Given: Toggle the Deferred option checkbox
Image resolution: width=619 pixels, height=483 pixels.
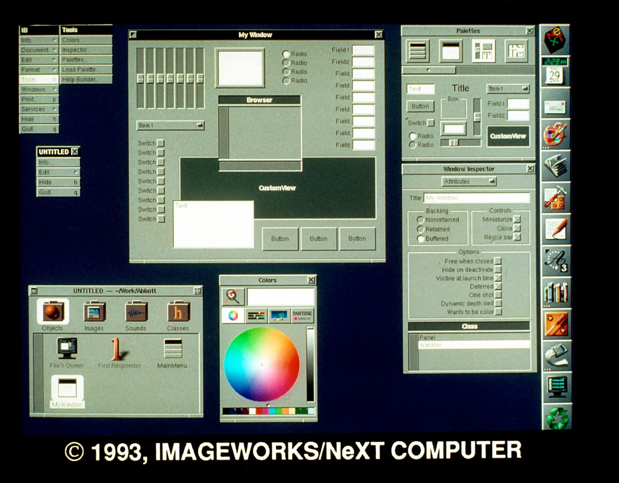Looking at the screenshot, I should [x=498, y=286].
